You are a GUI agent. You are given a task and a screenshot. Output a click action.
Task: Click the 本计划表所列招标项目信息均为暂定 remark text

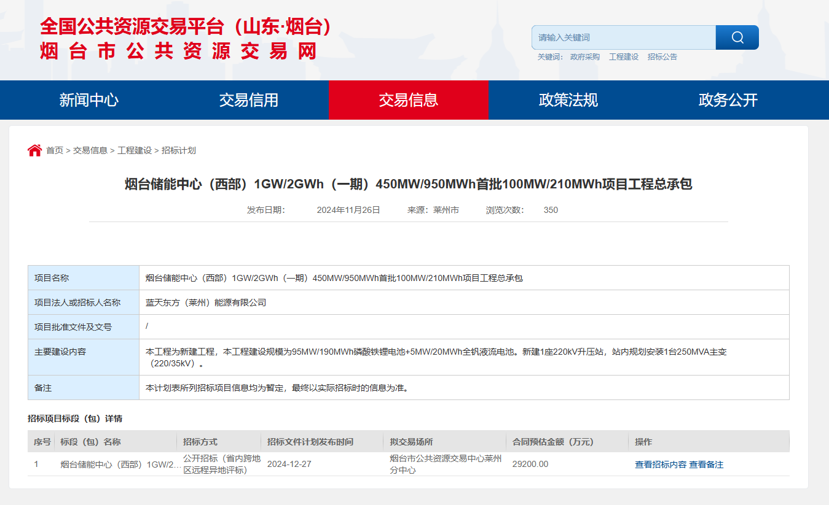point(277,388)
